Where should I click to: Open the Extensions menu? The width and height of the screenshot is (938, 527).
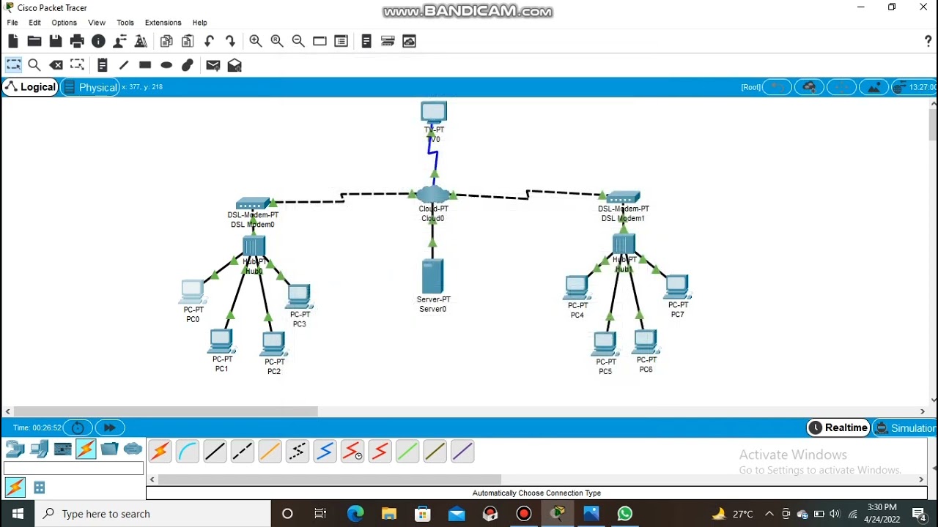click(x=163, y=23)
